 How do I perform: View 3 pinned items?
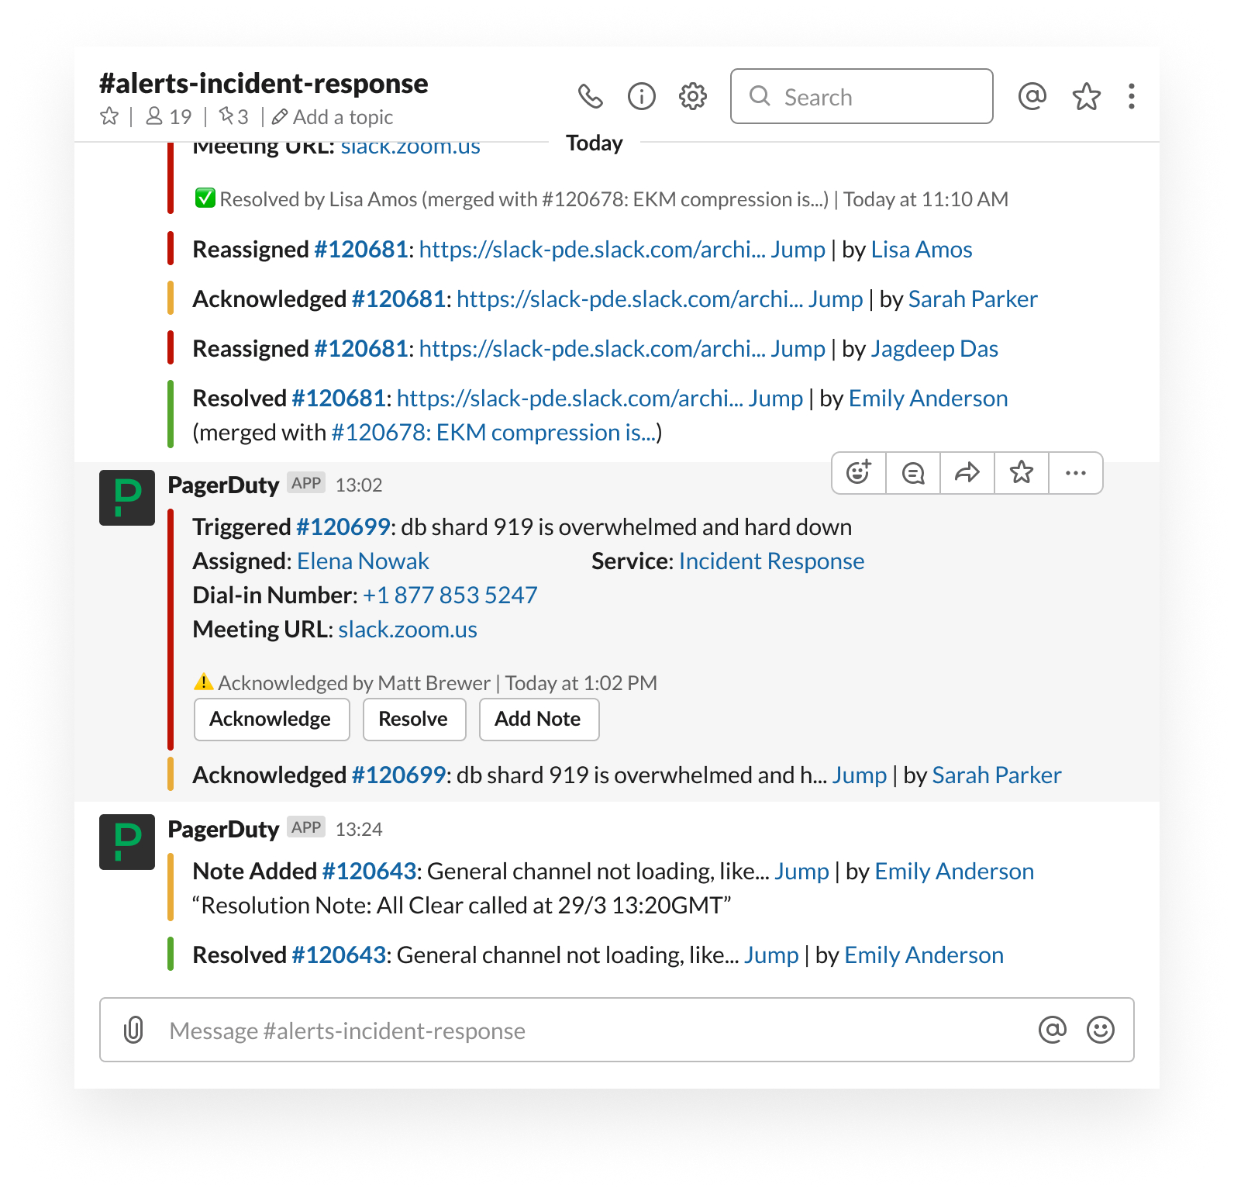click(233, 116)
